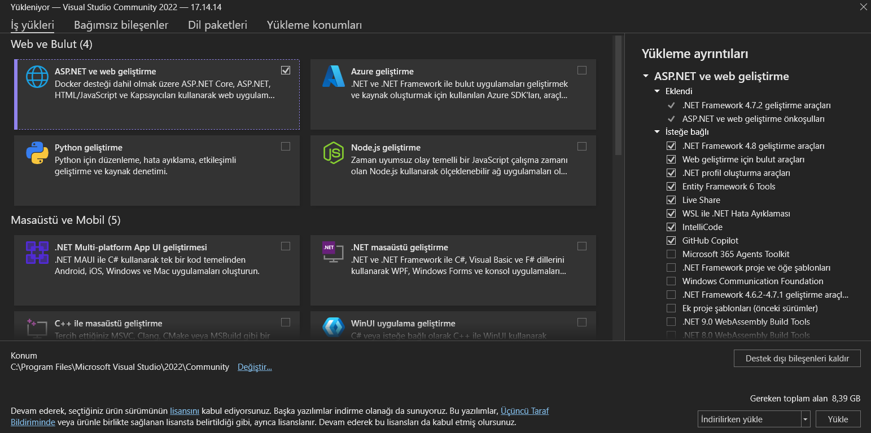Uncheck the GitHub Copilot component
The image size is (871, 433).
click(x=671, y=241)
